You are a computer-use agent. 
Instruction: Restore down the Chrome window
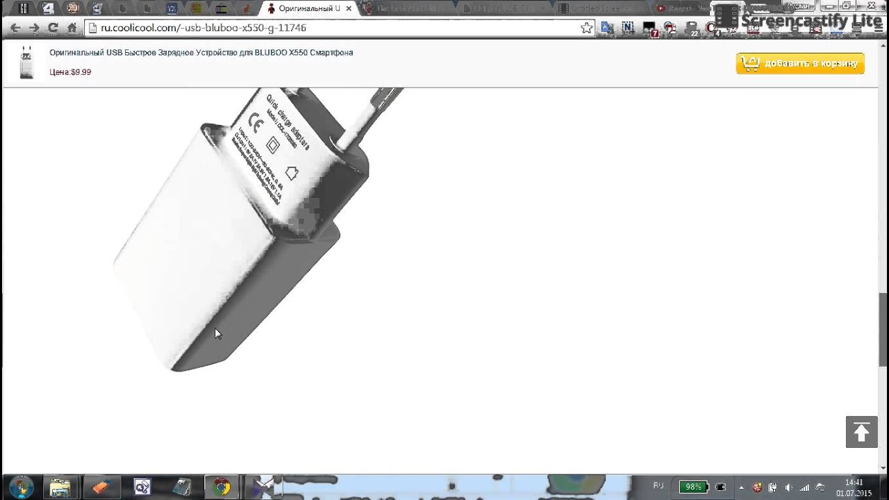pyautogui.click(x=847, y=5)
